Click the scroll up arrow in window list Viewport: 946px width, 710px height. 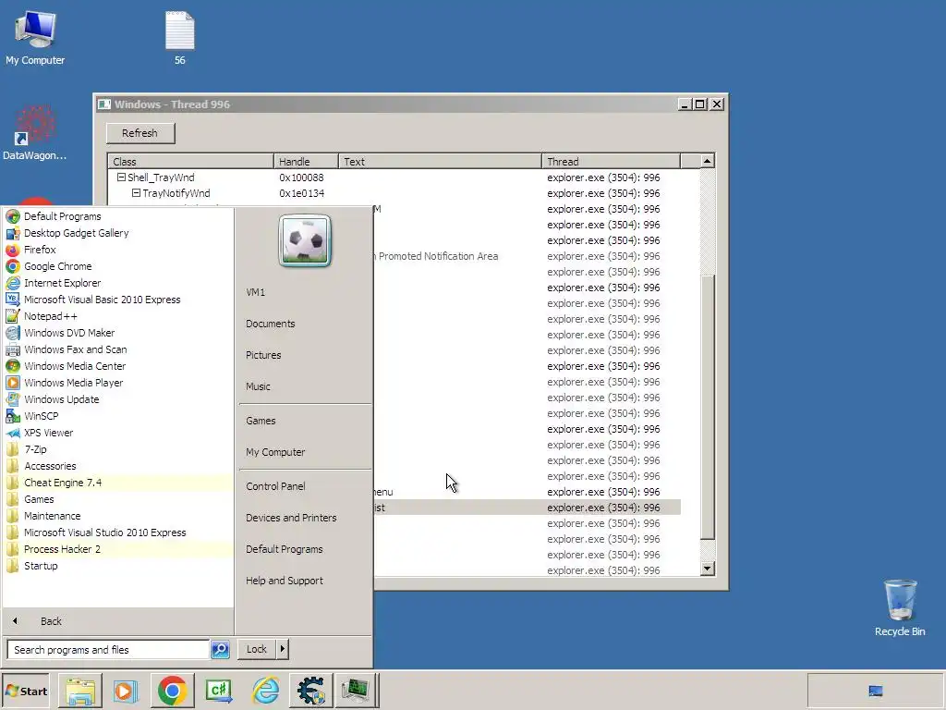point(707,161)
